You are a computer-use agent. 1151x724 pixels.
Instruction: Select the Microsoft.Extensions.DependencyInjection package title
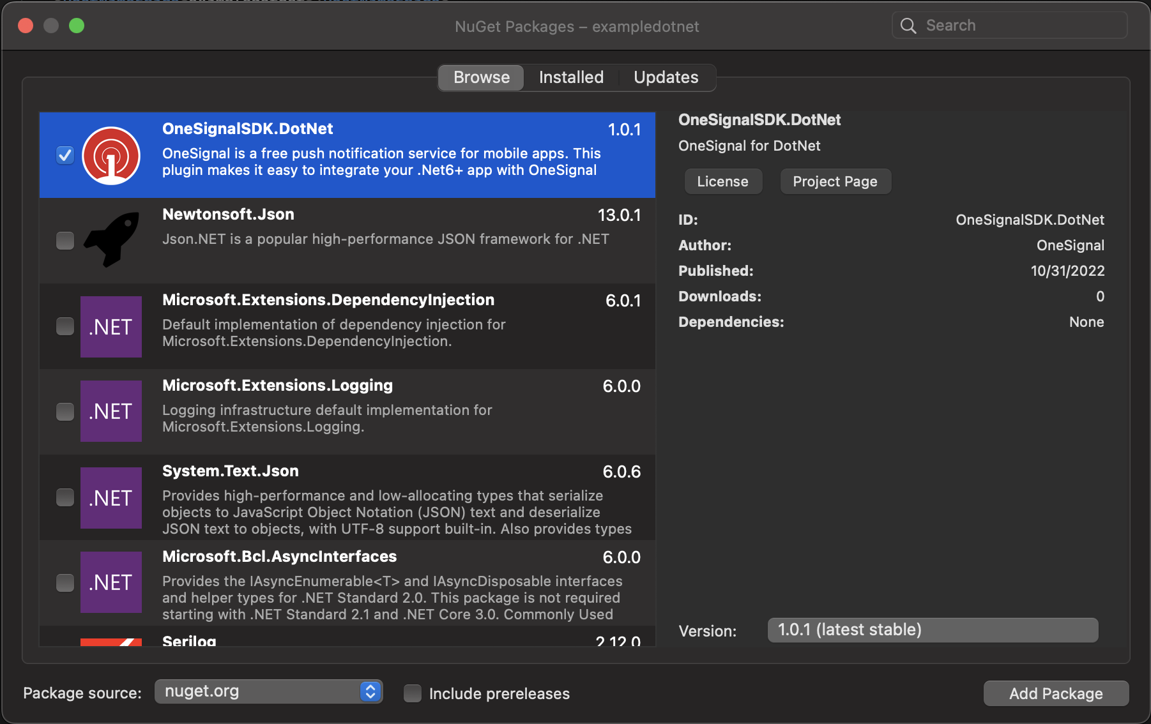pyautogui.click(x=328, y=300)
